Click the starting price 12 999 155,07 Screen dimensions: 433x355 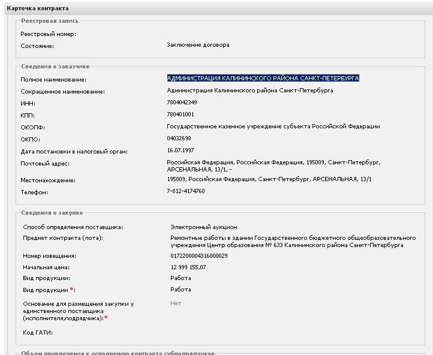pyautogui.click(x=188, y=267)
